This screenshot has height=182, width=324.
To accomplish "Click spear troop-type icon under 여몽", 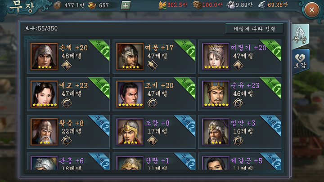I will click(152, 66).
